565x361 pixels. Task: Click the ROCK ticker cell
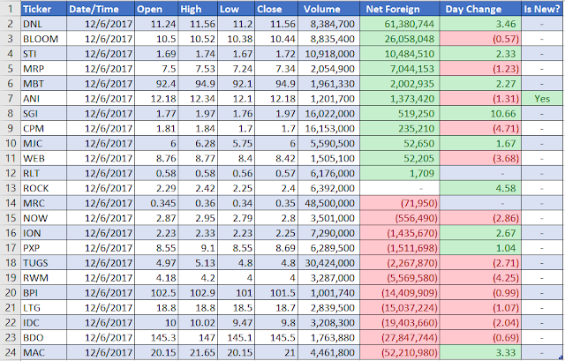click(x=43, y=188)
